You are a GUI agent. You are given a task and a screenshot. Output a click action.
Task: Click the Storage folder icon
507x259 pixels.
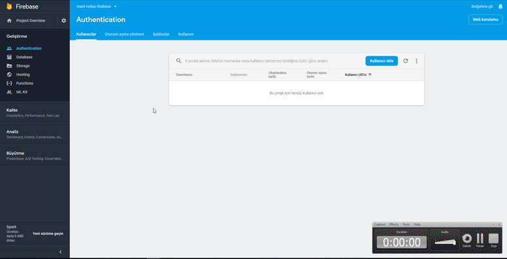[9, 66]
